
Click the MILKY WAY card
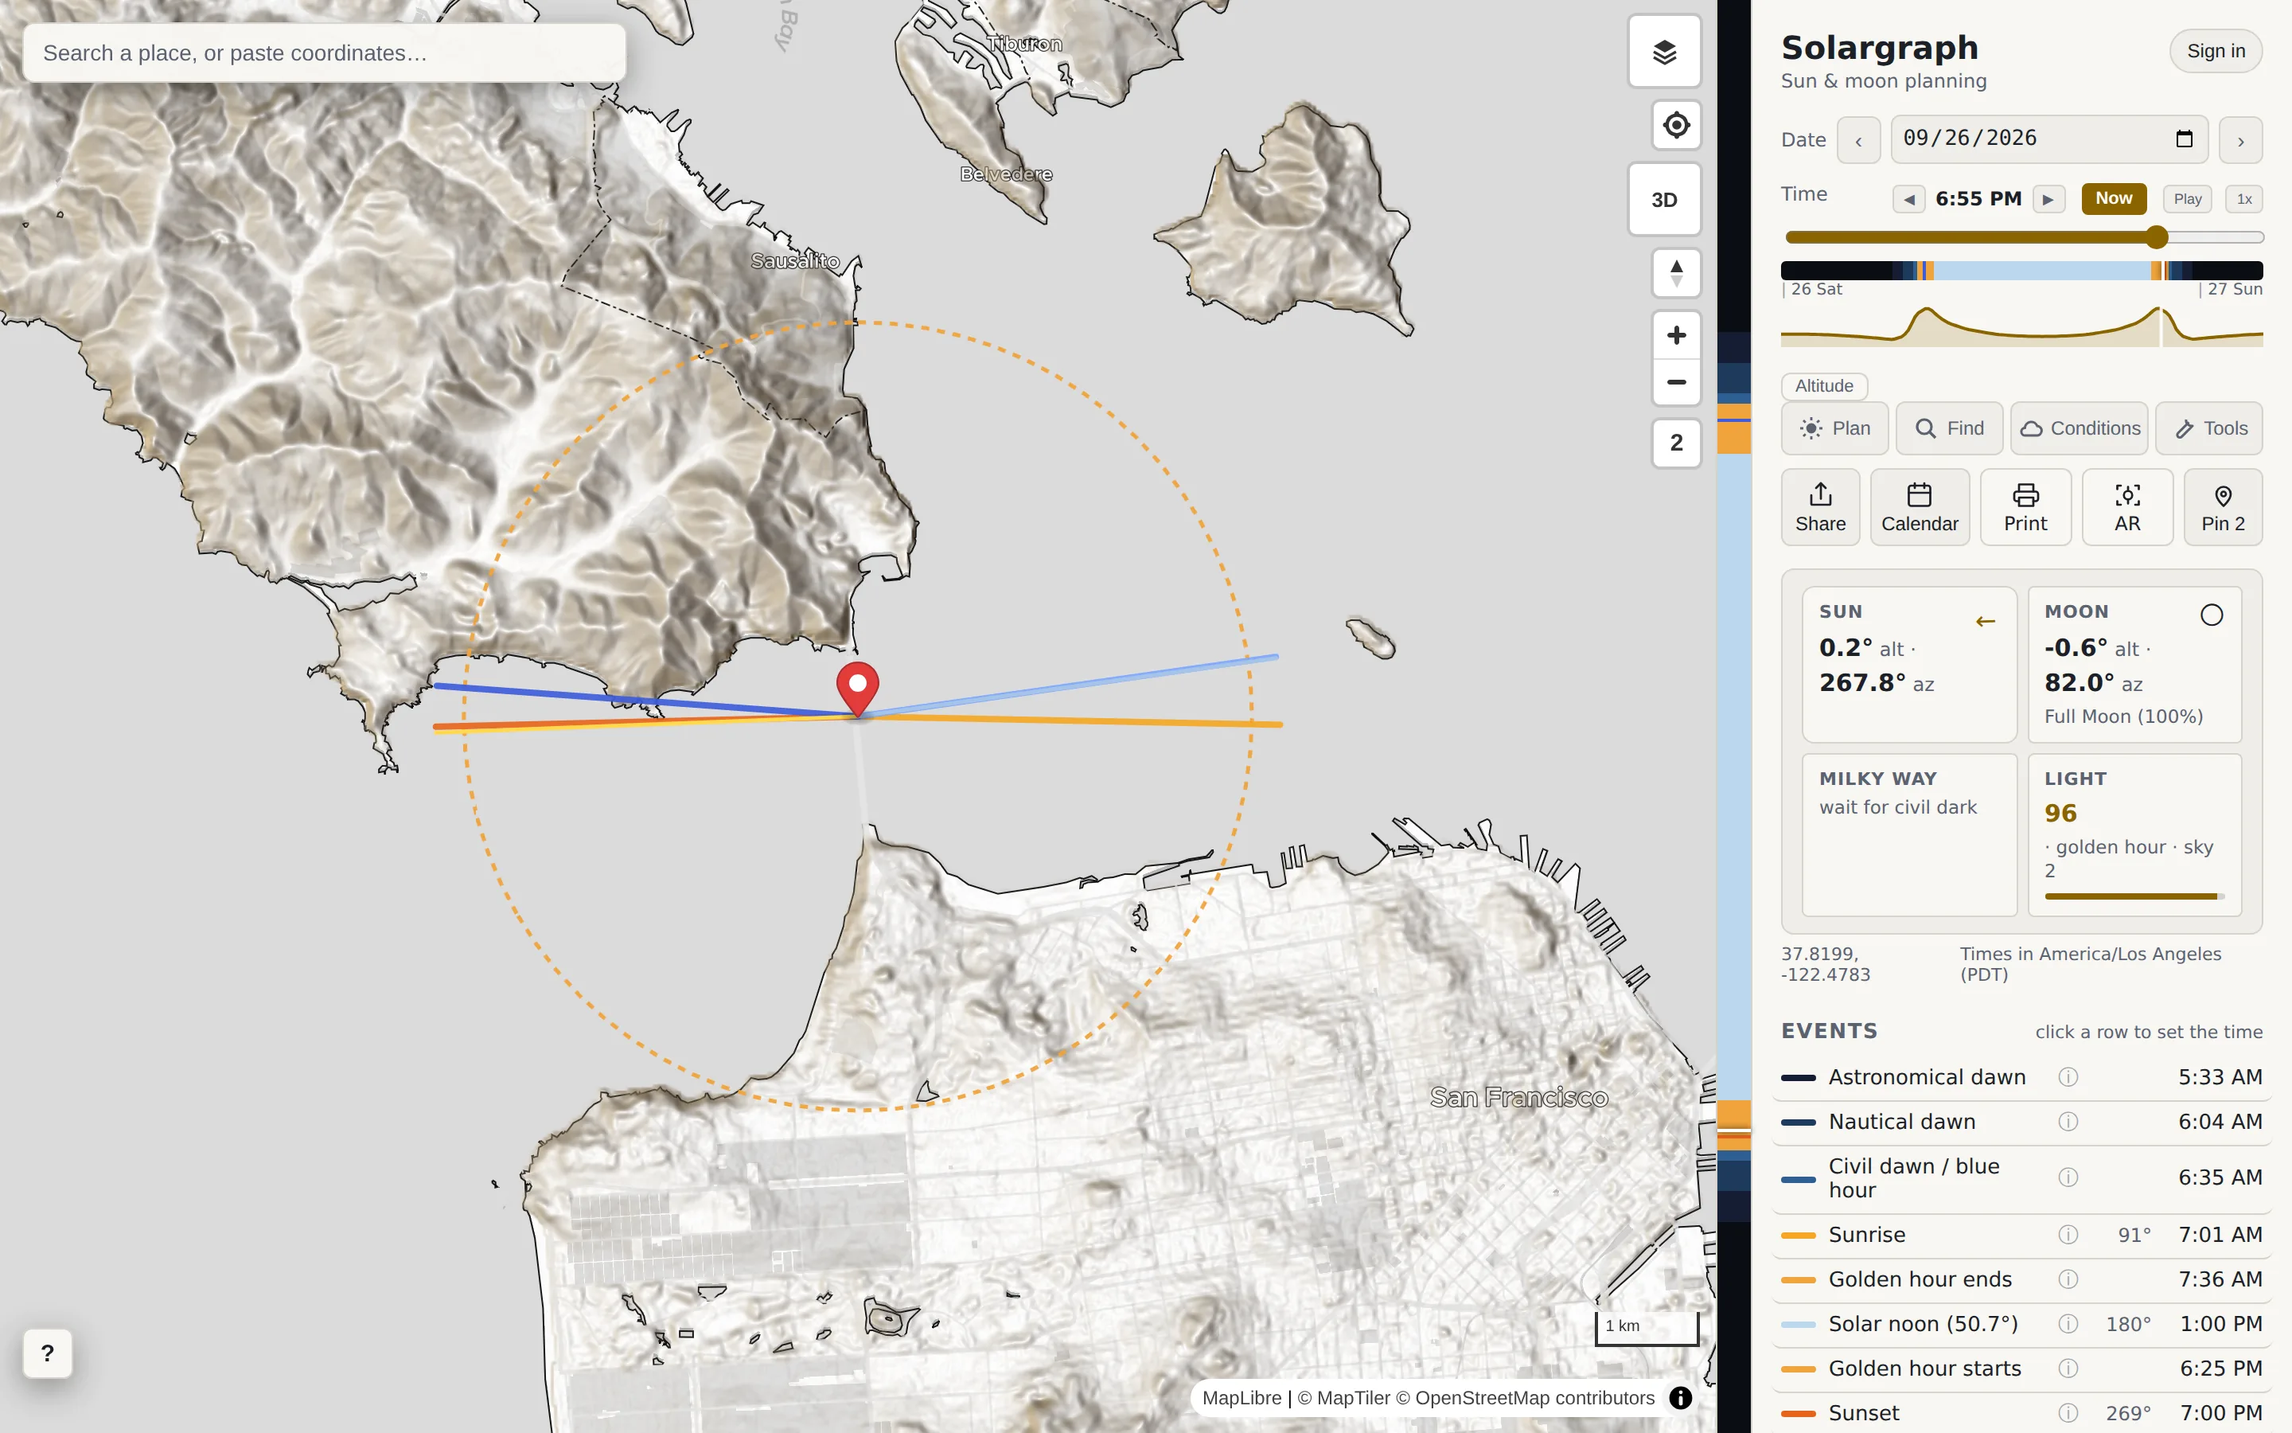click(x=1908, y=835)
